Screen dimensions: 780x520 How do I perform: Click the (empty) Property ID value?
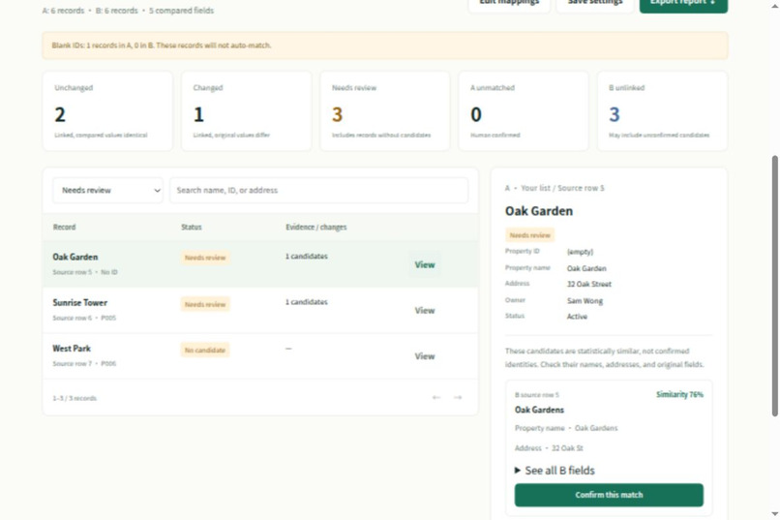pyautogui.click(x=580, y=252)
